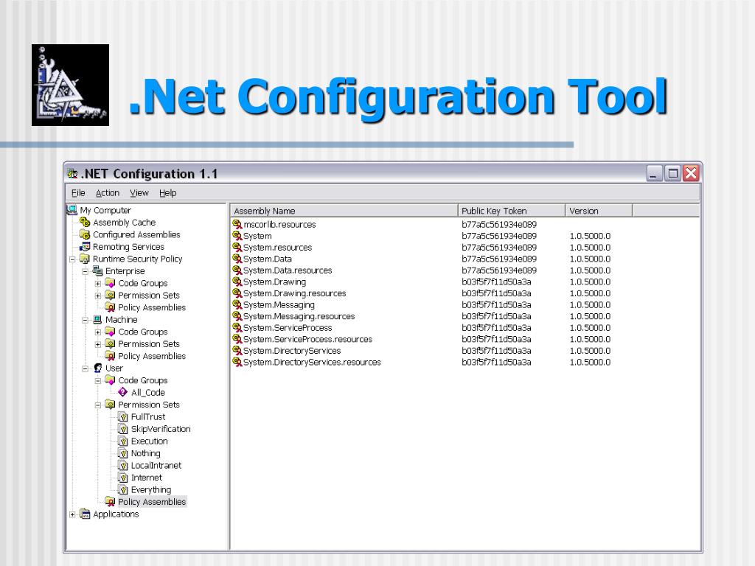This screenshot has height=566, width=755.
Task: Select the User policy level icon
Action: (98, 368)
